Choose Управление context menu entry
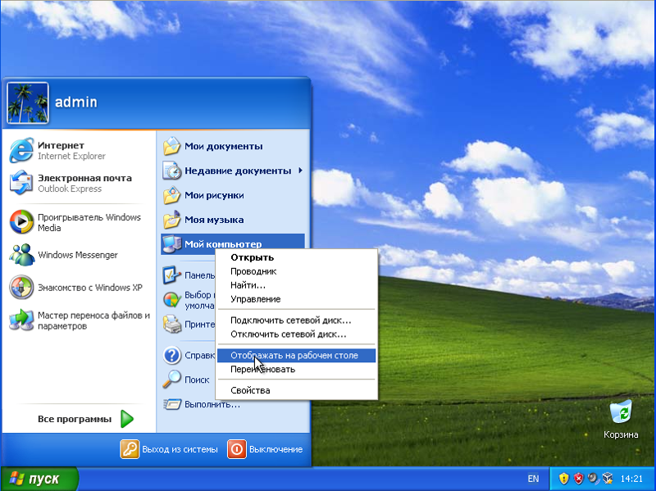656x491 pixels. coord(296,299)
